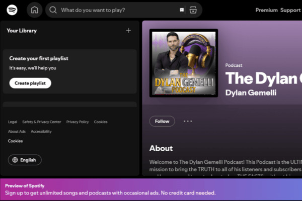This screenshot has width=302, height=201.
Task: Click the globe icon on language button
Action: [15, 160]
